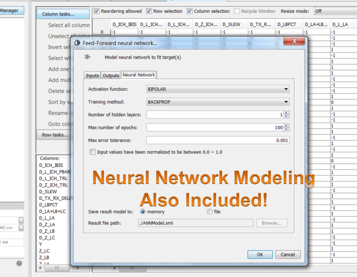
Task: Click the model neural network node icon
Action: [x=87, y=57]
